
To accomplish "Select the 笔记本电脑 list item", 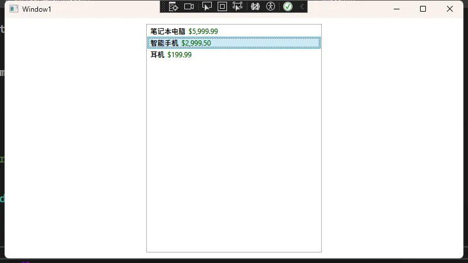I will [167, 32].
